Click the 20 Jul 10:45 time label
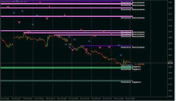This screenshot has width=176, height=101. click(x=39, y=99)
